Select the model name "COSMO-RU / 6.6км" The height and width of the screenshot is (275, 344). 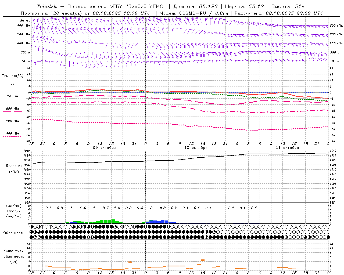[x=203, y=13]
